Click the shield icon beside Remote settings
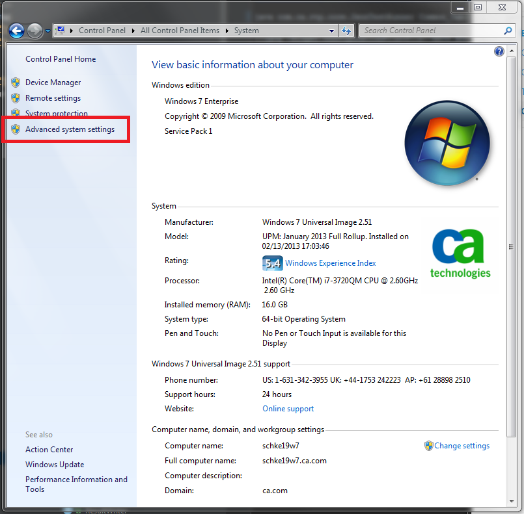The width and height of the screenshot is (524, 514). coord(16,98)
